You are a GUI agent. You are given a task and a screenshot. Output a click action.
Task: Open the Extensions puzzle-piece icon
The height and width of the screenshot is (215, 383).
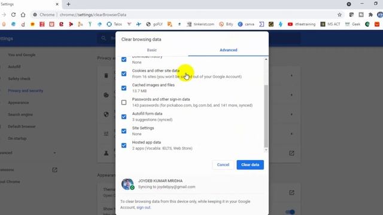[370, 14]
